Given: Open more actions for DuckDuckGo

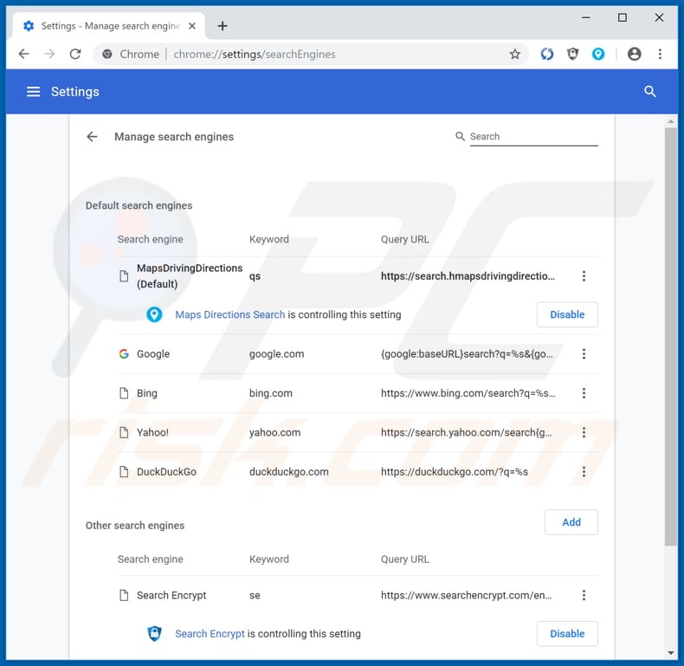Looking at the screenshot, I should 584,472.
